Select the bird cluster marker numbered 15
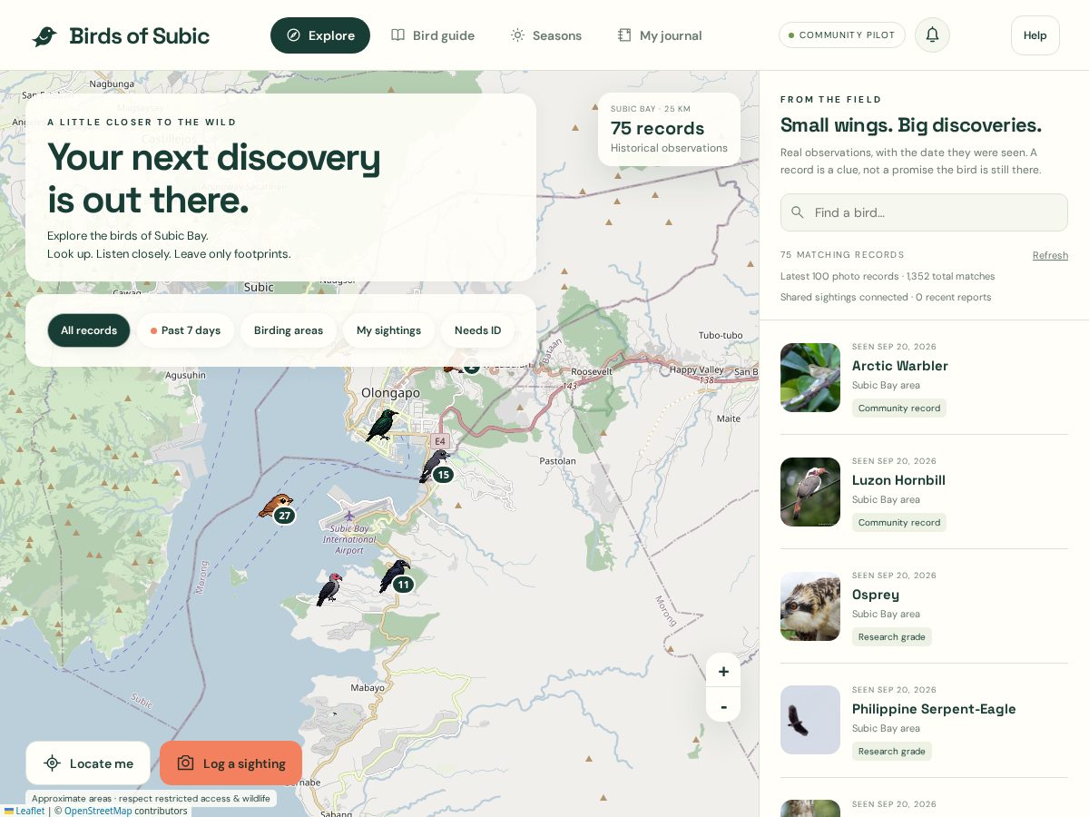 (443, 475)
